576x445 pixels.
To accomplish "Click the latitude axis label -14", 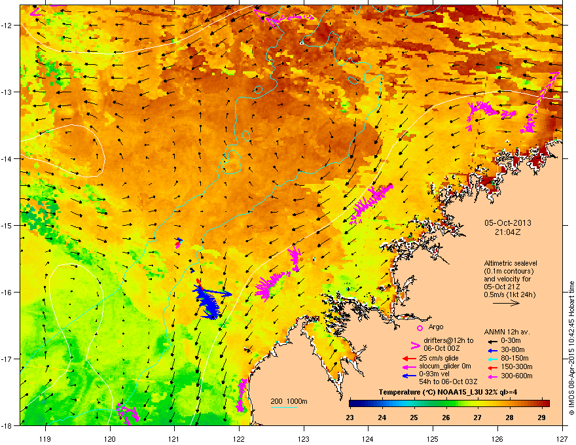I will point(8,158).
